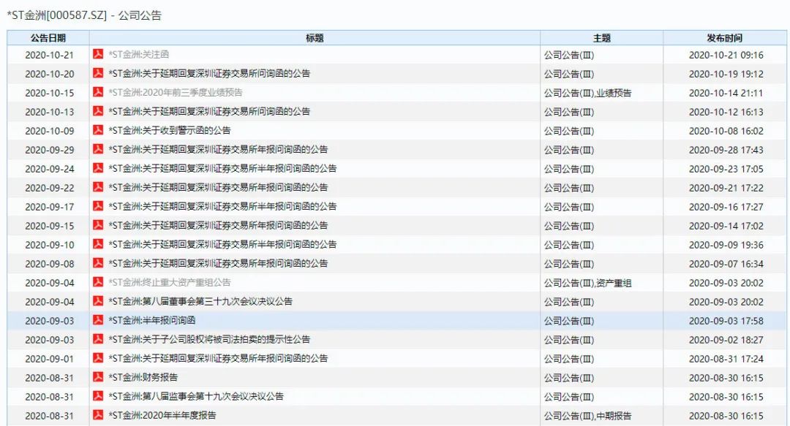Open PDF icon for 关注函 announcement
Image resolution: width=790 pixels, height=426 pixels.
pos(98,54)
